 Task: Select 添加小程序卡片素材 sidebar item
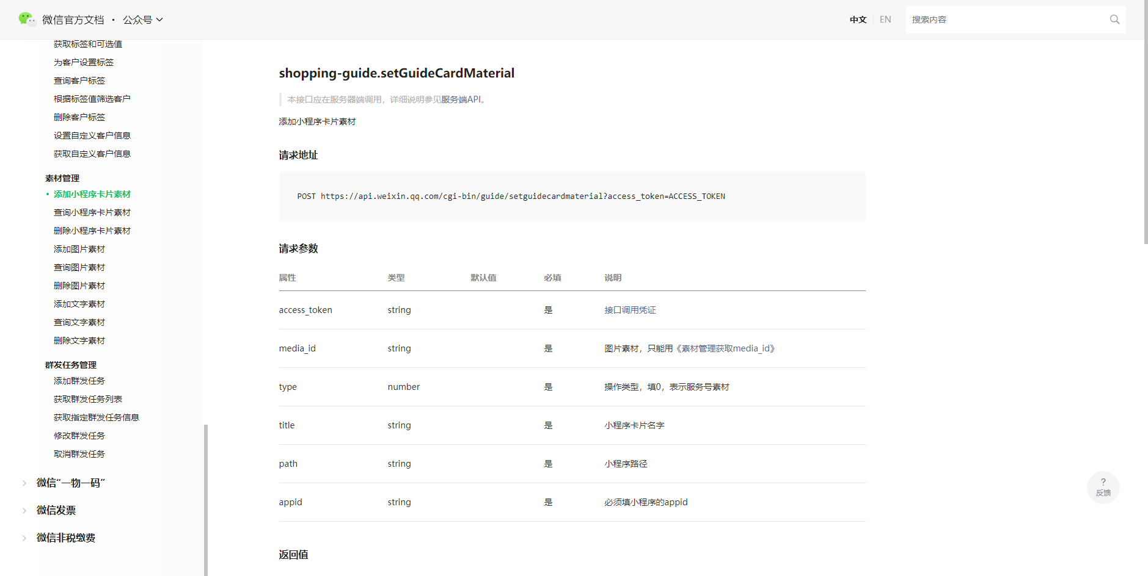click(x=92, y=194)
